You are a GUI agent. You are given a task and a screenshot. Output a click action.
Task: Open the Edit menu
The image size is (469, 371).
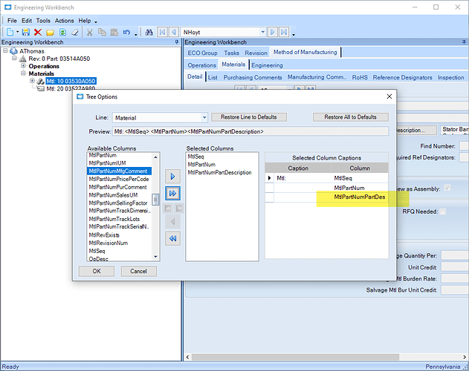tap(27, 21)
